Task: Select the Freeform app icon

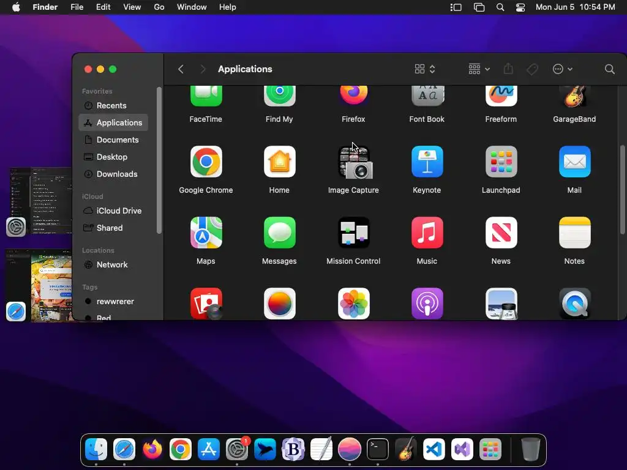Action: coord(501,96)
